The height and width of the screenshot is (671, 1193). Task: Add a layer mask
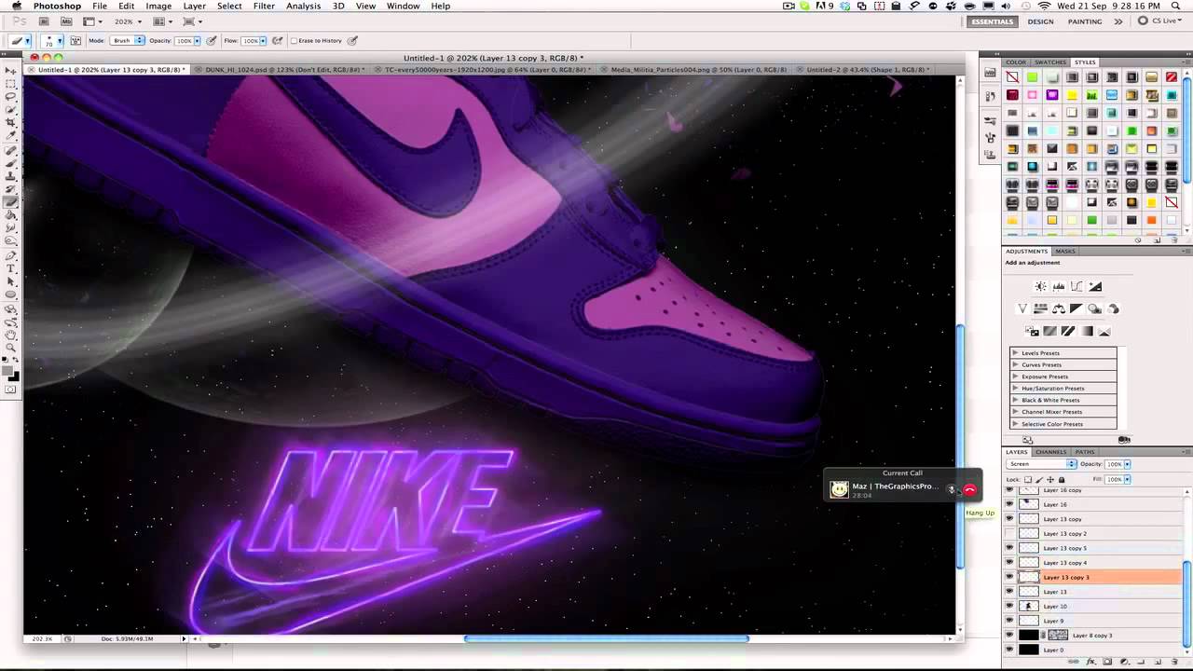1107,661
